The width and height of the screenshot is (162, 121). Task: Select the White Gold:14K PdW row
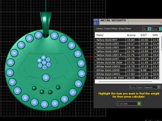127,78
